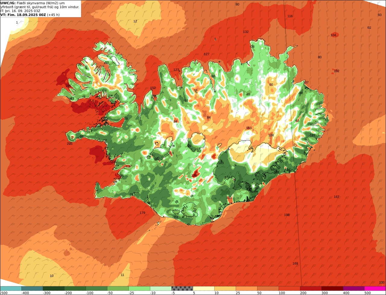Click the legend tick label -25
Image resolution: width=386 pixels, height=295 pixels.
(131, 293)
